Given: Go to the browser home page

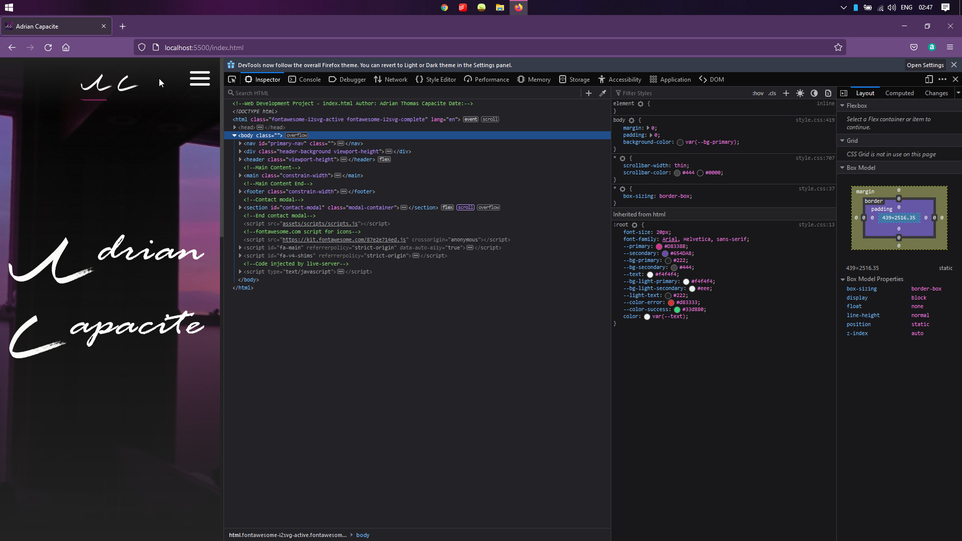Looking at the screenshot, I should 66,48.
